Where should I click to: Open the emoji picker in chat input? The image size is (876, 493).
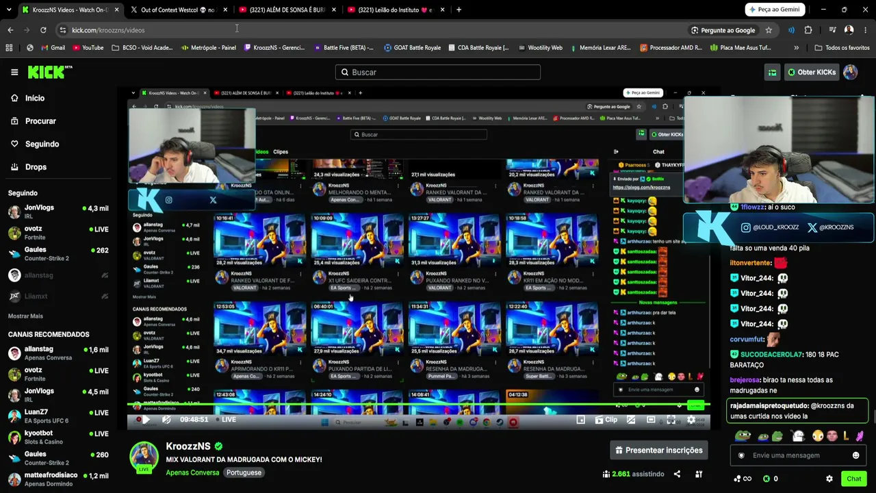855,455
